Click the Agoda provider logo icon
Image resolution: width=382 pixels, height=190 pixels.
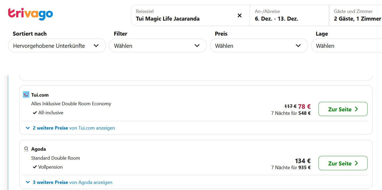coord(26,149)
